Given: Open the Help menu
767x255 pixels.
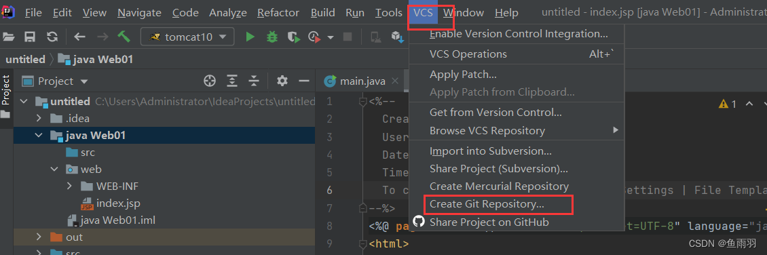Looking at the screenshot, I should pos(506,13).
